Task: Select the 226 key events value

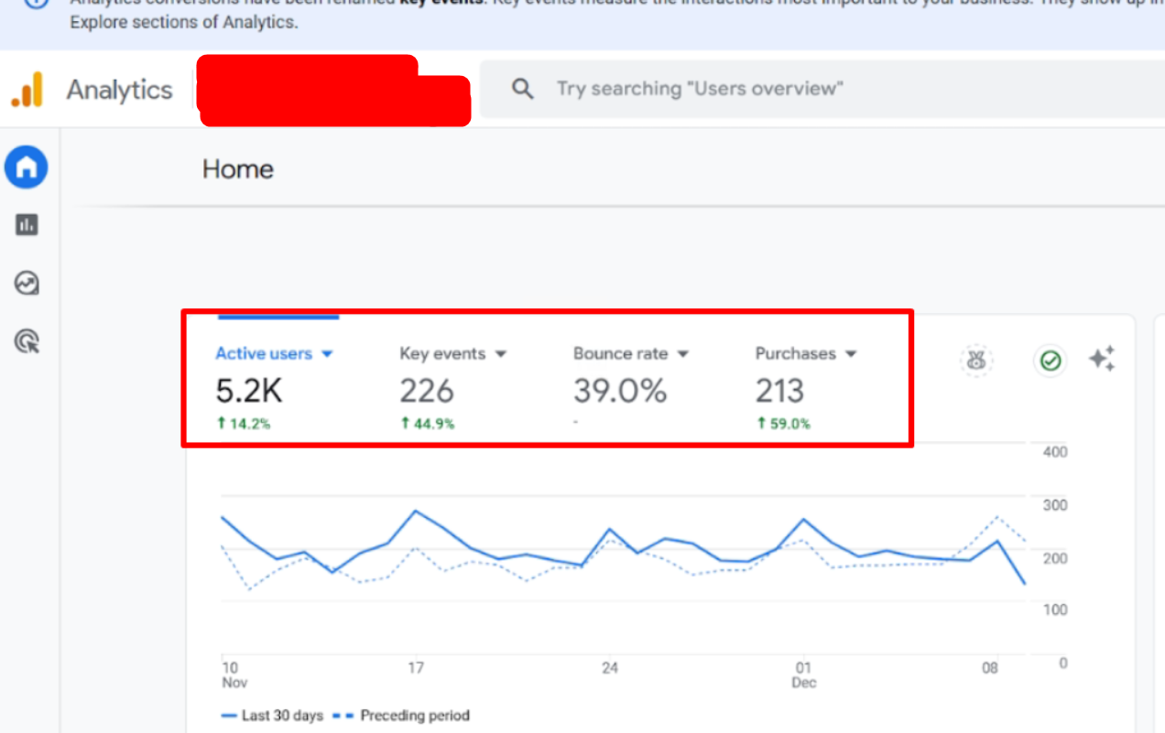Action: click(x=427, y=392)
